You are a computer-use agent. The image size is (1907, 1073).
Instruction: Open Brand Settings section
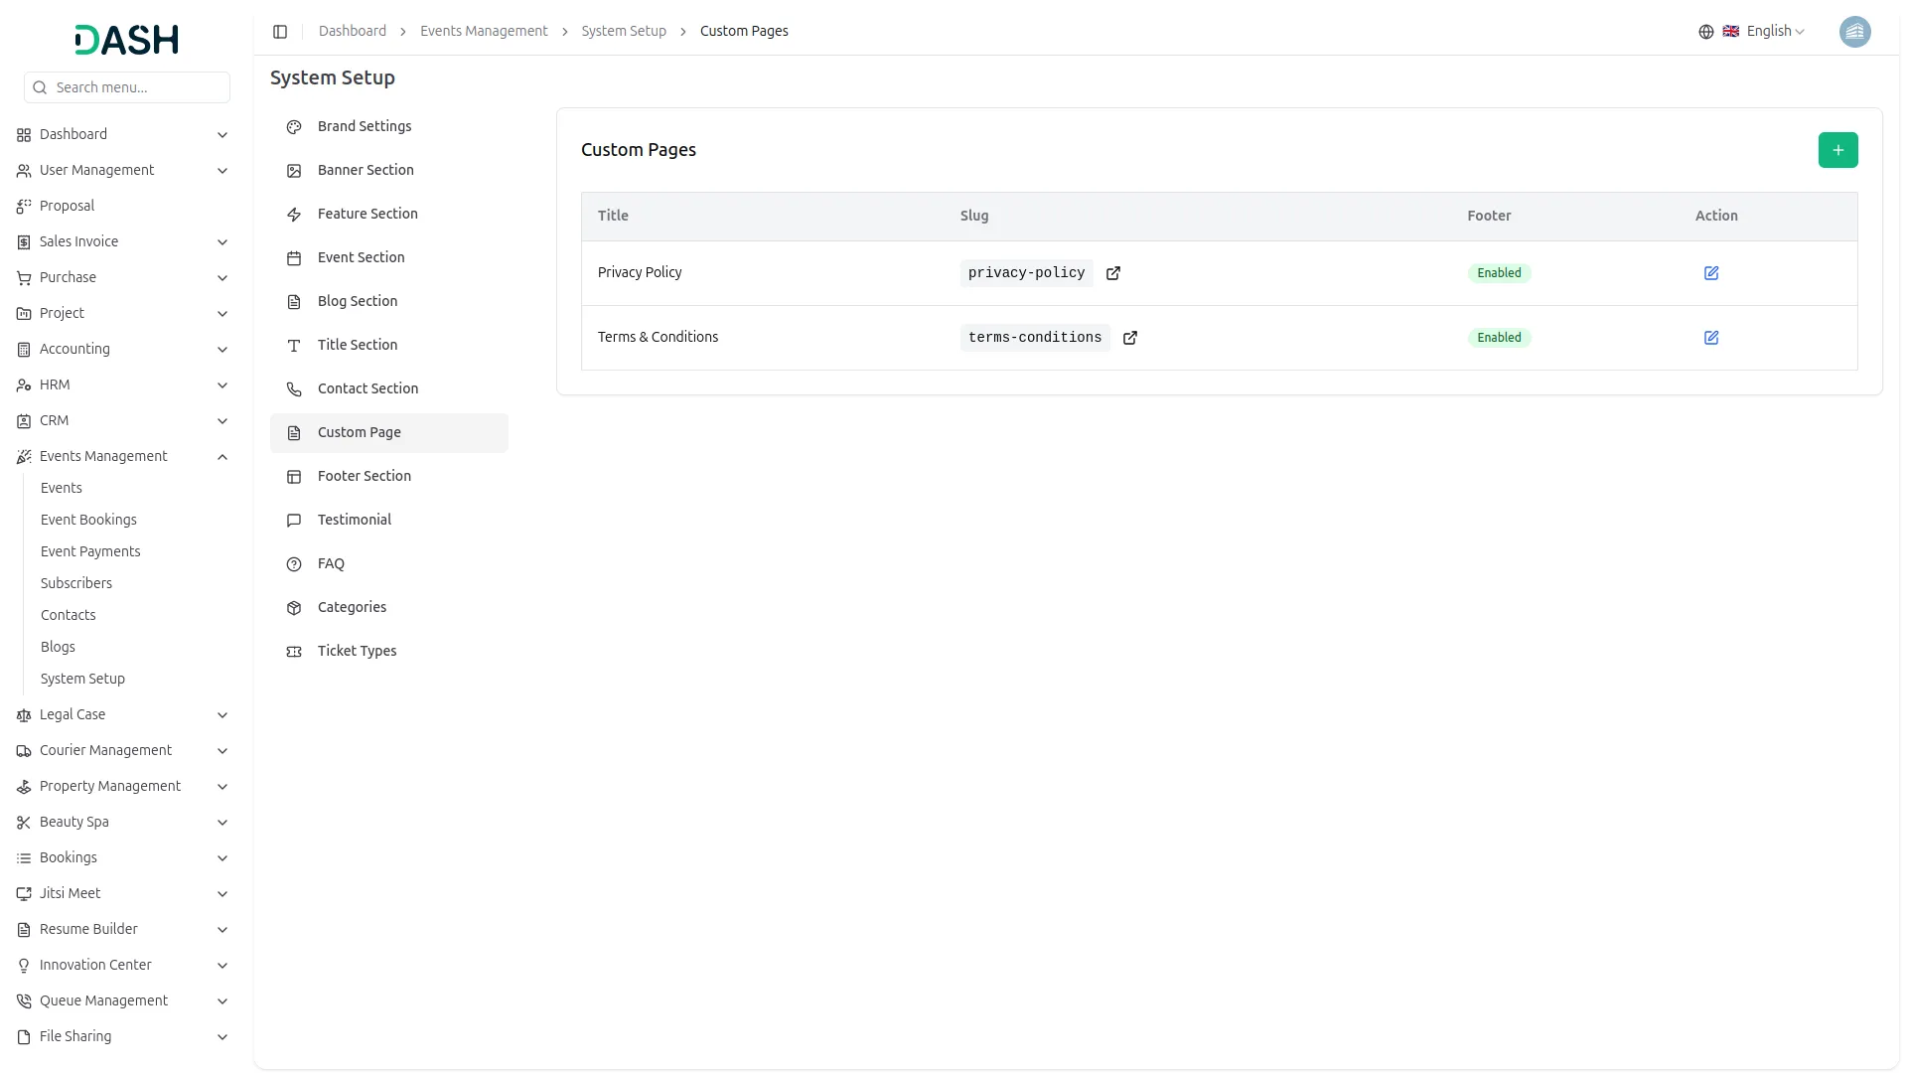point(364,126)
